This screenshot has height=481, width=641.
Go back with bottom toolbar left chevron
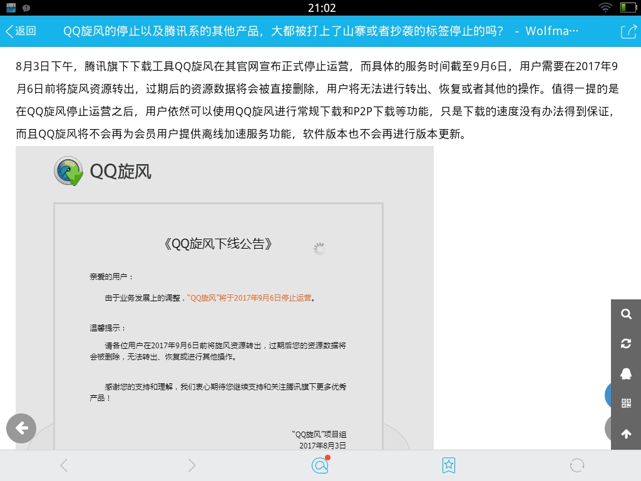pyautogui.click(x=64, y=465)
